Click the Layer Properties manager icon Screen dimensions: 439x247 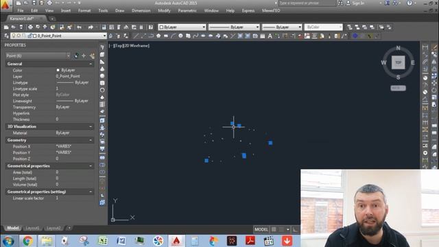pyautogui.click(x=6, y=36)
